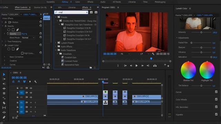This screenshot has height=124, width=221.
Task: Select Exponential Fade transition
Action: pos(71,65)
